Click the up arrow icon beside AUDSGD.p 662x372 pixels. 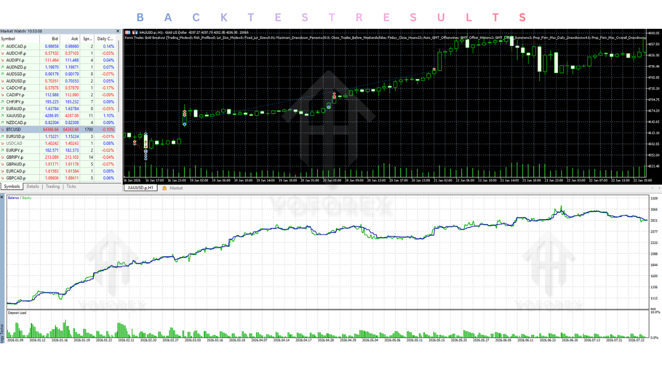pos(3,74)
